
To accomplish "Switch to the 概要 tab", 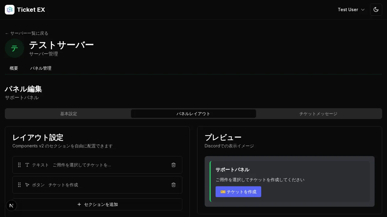I will [x=14, y=68].
